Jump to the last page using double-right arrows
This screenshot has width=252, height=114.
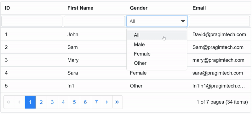[x=117, y=102]
